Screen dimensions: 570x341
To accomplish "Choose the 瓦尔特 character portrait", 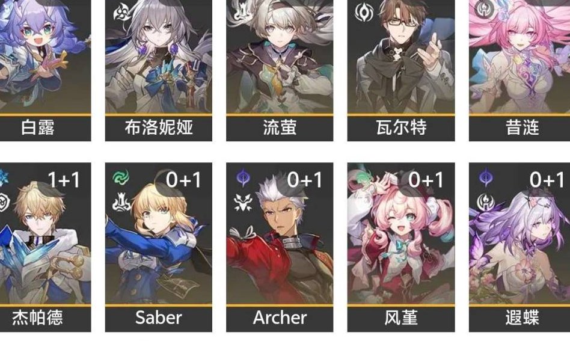I will pos(401,57).
